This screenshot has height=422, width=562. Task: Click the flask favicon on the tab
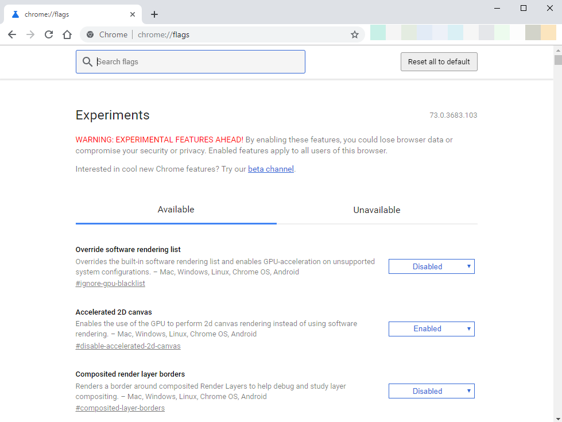15,14
